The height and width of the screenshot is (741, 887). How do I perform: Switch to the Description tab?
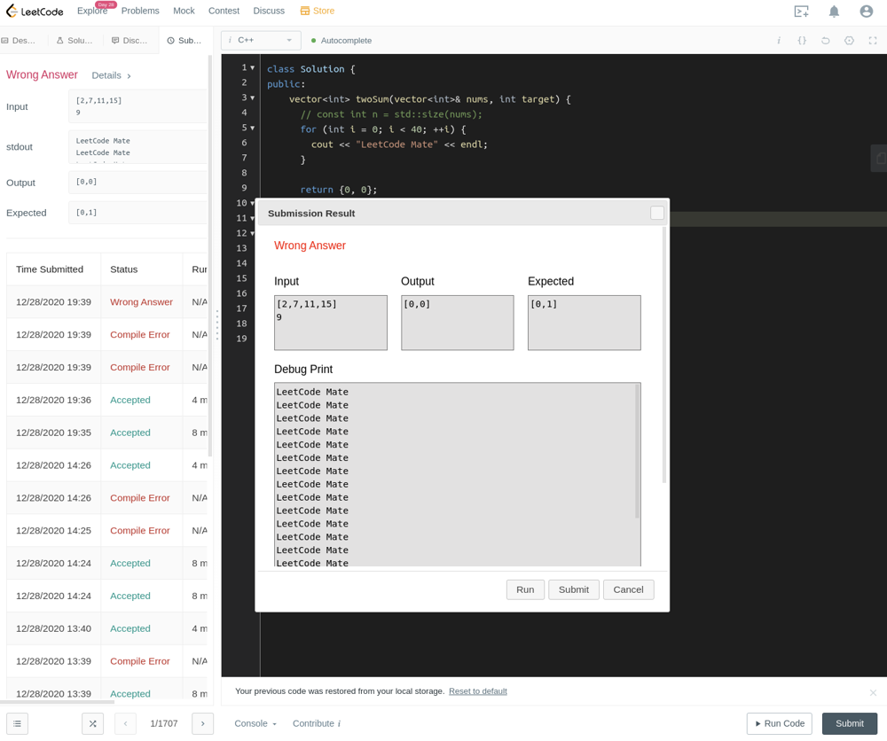point(20,41)
